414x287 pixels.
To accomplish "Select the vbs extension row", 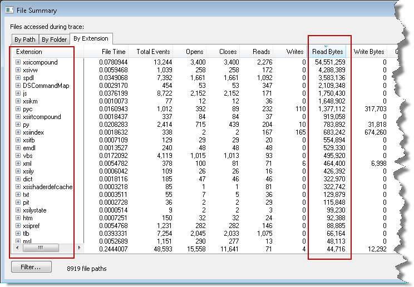I will [28, 156].
